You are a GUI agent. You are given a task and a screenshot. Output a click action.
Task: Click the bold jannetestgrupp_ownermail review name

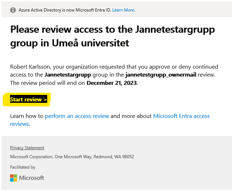[x=161, y=75]
